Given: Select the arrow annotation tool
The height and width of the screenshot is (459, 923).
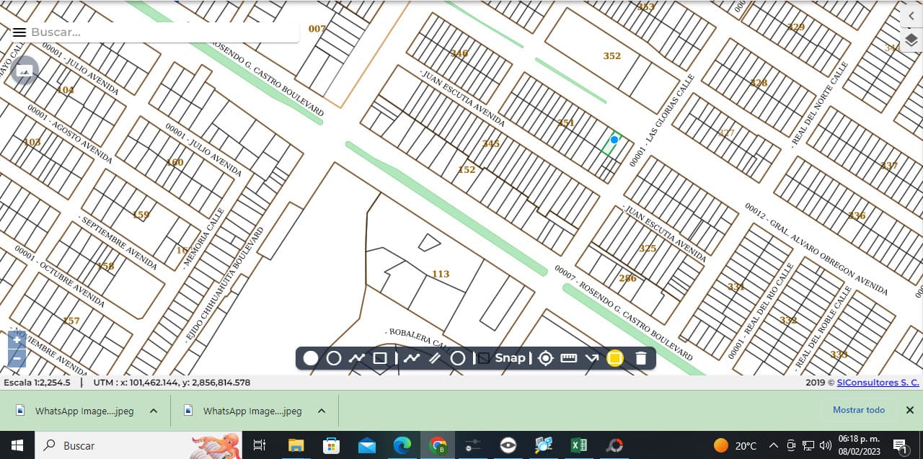Looking at the screenshot, I should pyautogui.click(x=592, y=358).
